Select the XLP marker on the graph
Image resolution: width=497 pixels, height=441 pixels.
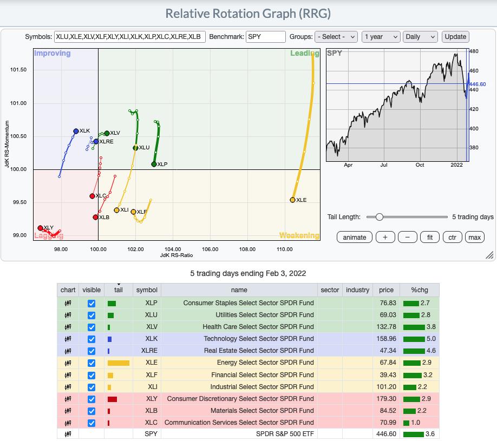(x=154, y=164)
